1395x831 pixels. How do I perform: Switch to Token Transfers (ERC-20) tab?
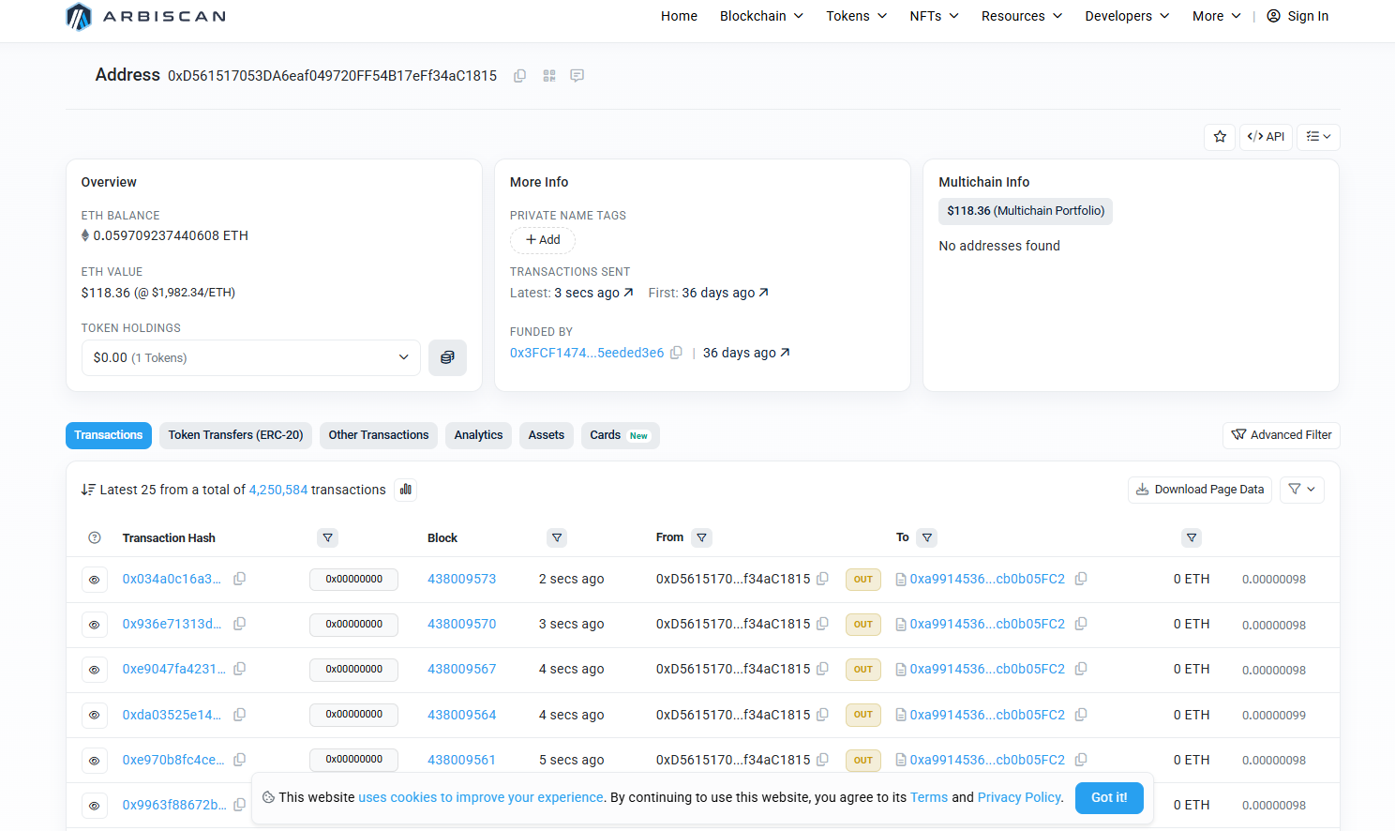coord(235,435)
